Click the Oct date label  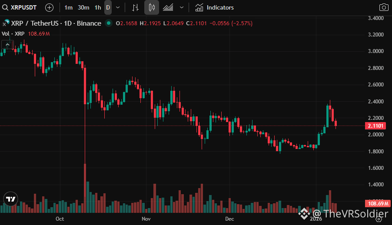60,219
